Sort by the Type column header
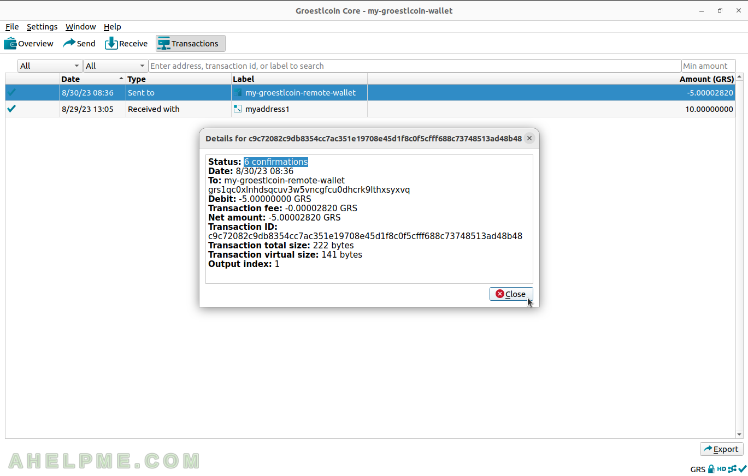 click(179, 79)
